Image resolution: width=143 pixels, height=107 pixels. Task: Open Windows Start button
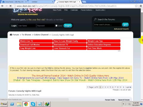[x=4, y=104]
